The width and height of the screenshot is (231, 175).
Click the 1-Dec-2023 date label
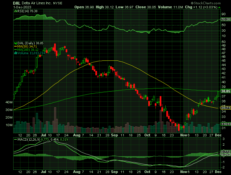click(22, 7)
